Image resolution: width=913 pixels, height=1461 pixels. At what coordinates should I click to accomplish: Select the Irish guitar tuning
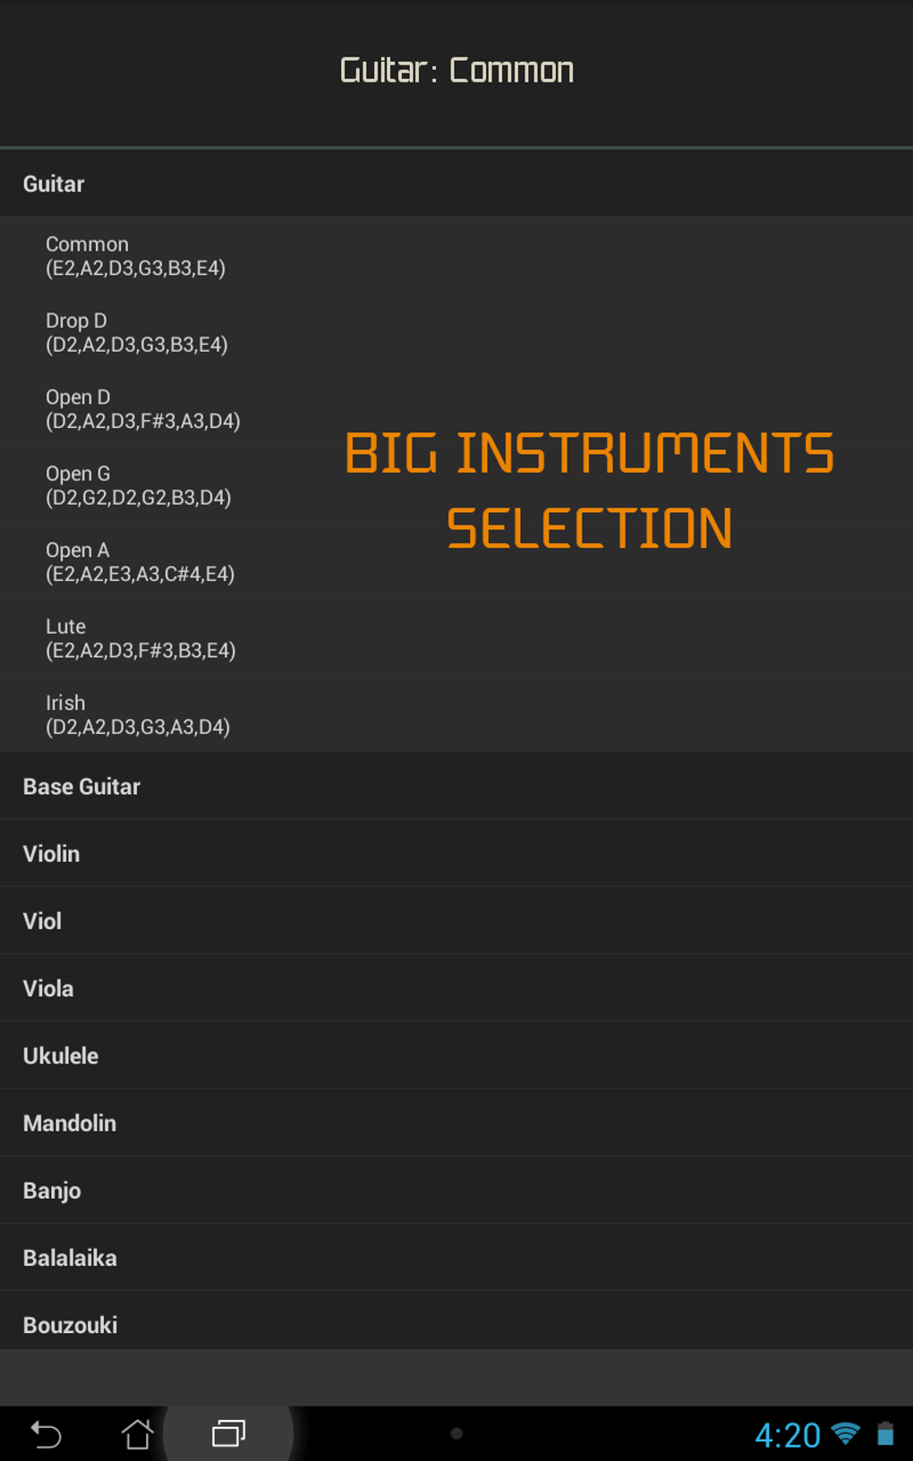[138, 714]
